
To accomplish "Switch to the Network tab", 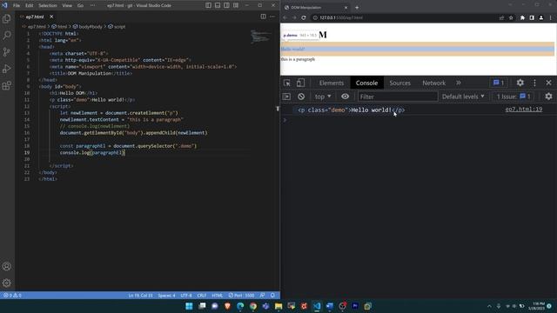I will point(433,83).
